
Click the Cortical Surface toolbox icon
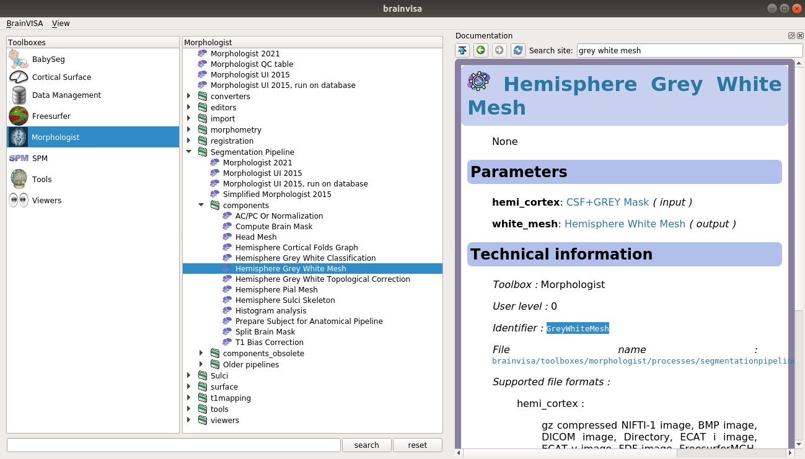click(19, 77)
